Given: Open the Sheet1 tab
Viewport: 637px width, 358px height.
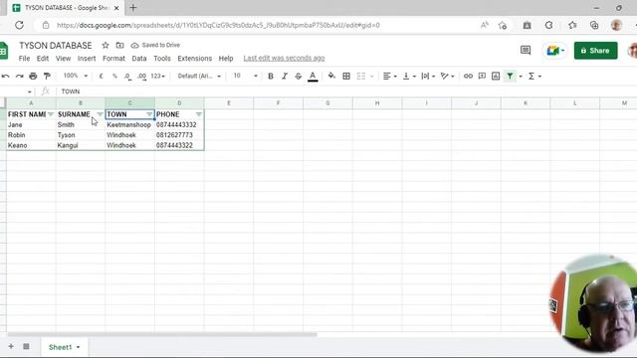Looking at the screenshot, I should 64,347.
